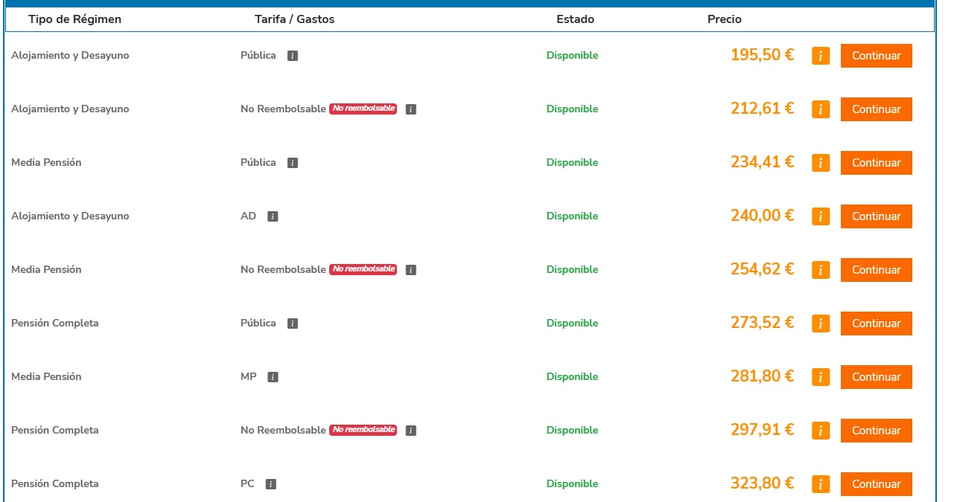Viewport: 957px width, 502px height.
Task: Click gray info icon next to AD rate
Action: pos(273,216)
